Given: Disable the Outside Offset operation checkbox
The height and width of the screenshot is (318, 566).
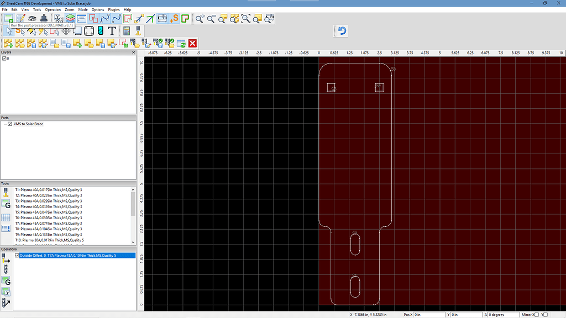Looking at the screenshot, I should tap(17, 256).
